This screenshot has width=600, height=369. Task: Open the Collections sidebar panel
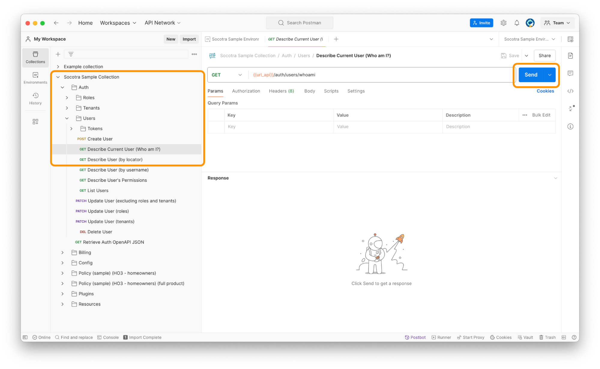pyautogui.click(x=35, y=57)
